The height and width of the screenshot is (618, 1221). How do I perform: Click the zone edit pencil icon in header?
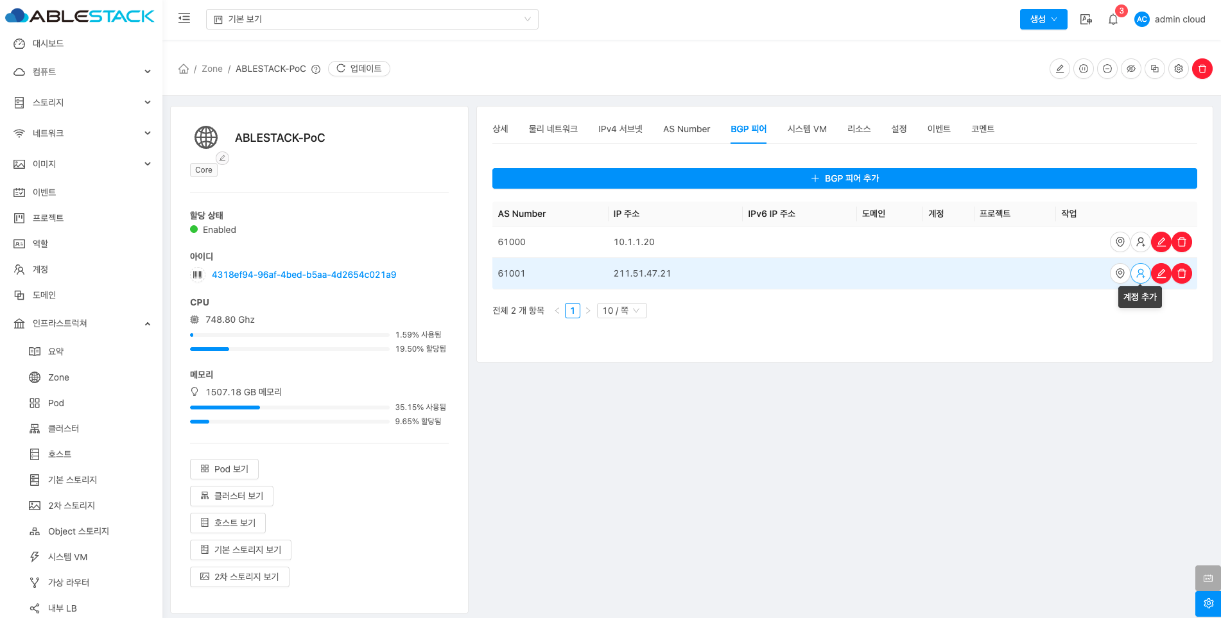point(1059,69)
